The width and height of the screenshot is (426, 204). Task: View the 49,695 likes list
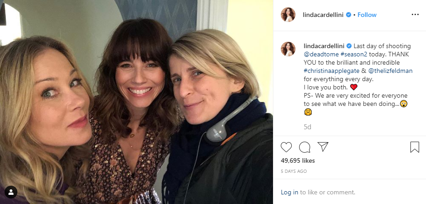click(x=297, y=161)
